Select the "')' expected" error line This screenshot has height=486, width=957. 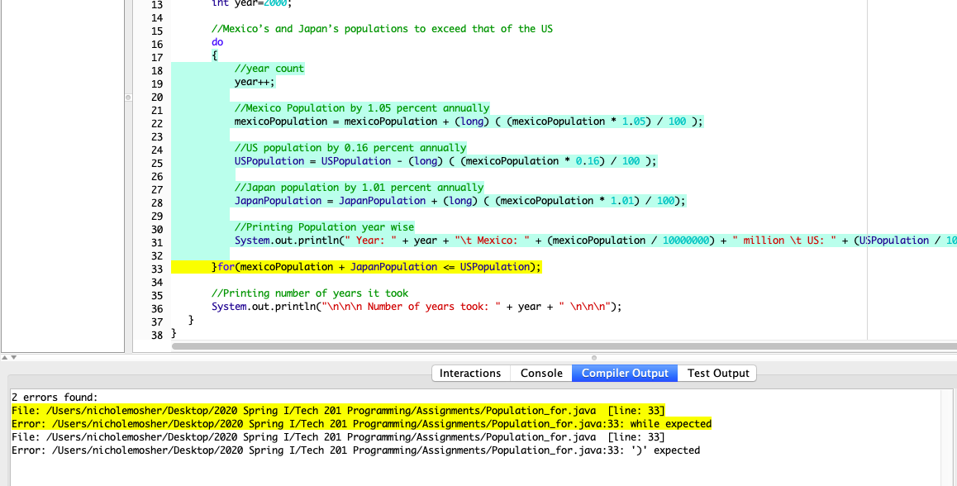click(x=356, y=450)
